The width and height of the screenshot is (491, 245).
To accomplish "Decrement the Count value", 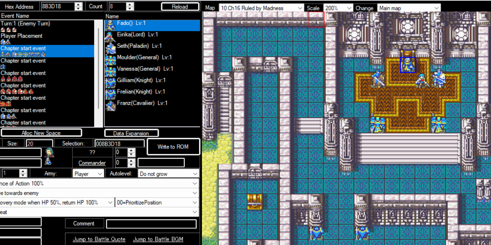I will pyautogui.click(x=130, y=9).
